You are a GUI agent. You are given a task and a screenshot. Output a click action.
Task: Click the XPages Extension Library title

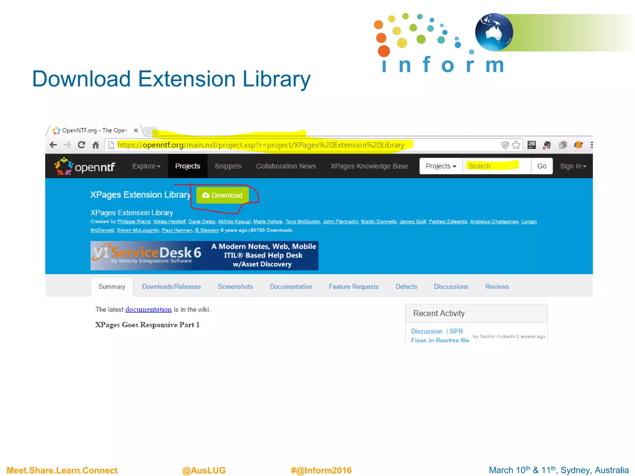140,195
